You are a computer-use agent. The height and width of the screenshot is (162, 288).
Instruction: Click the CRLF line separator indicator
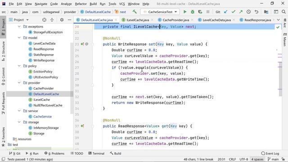[x=232, y=159]
